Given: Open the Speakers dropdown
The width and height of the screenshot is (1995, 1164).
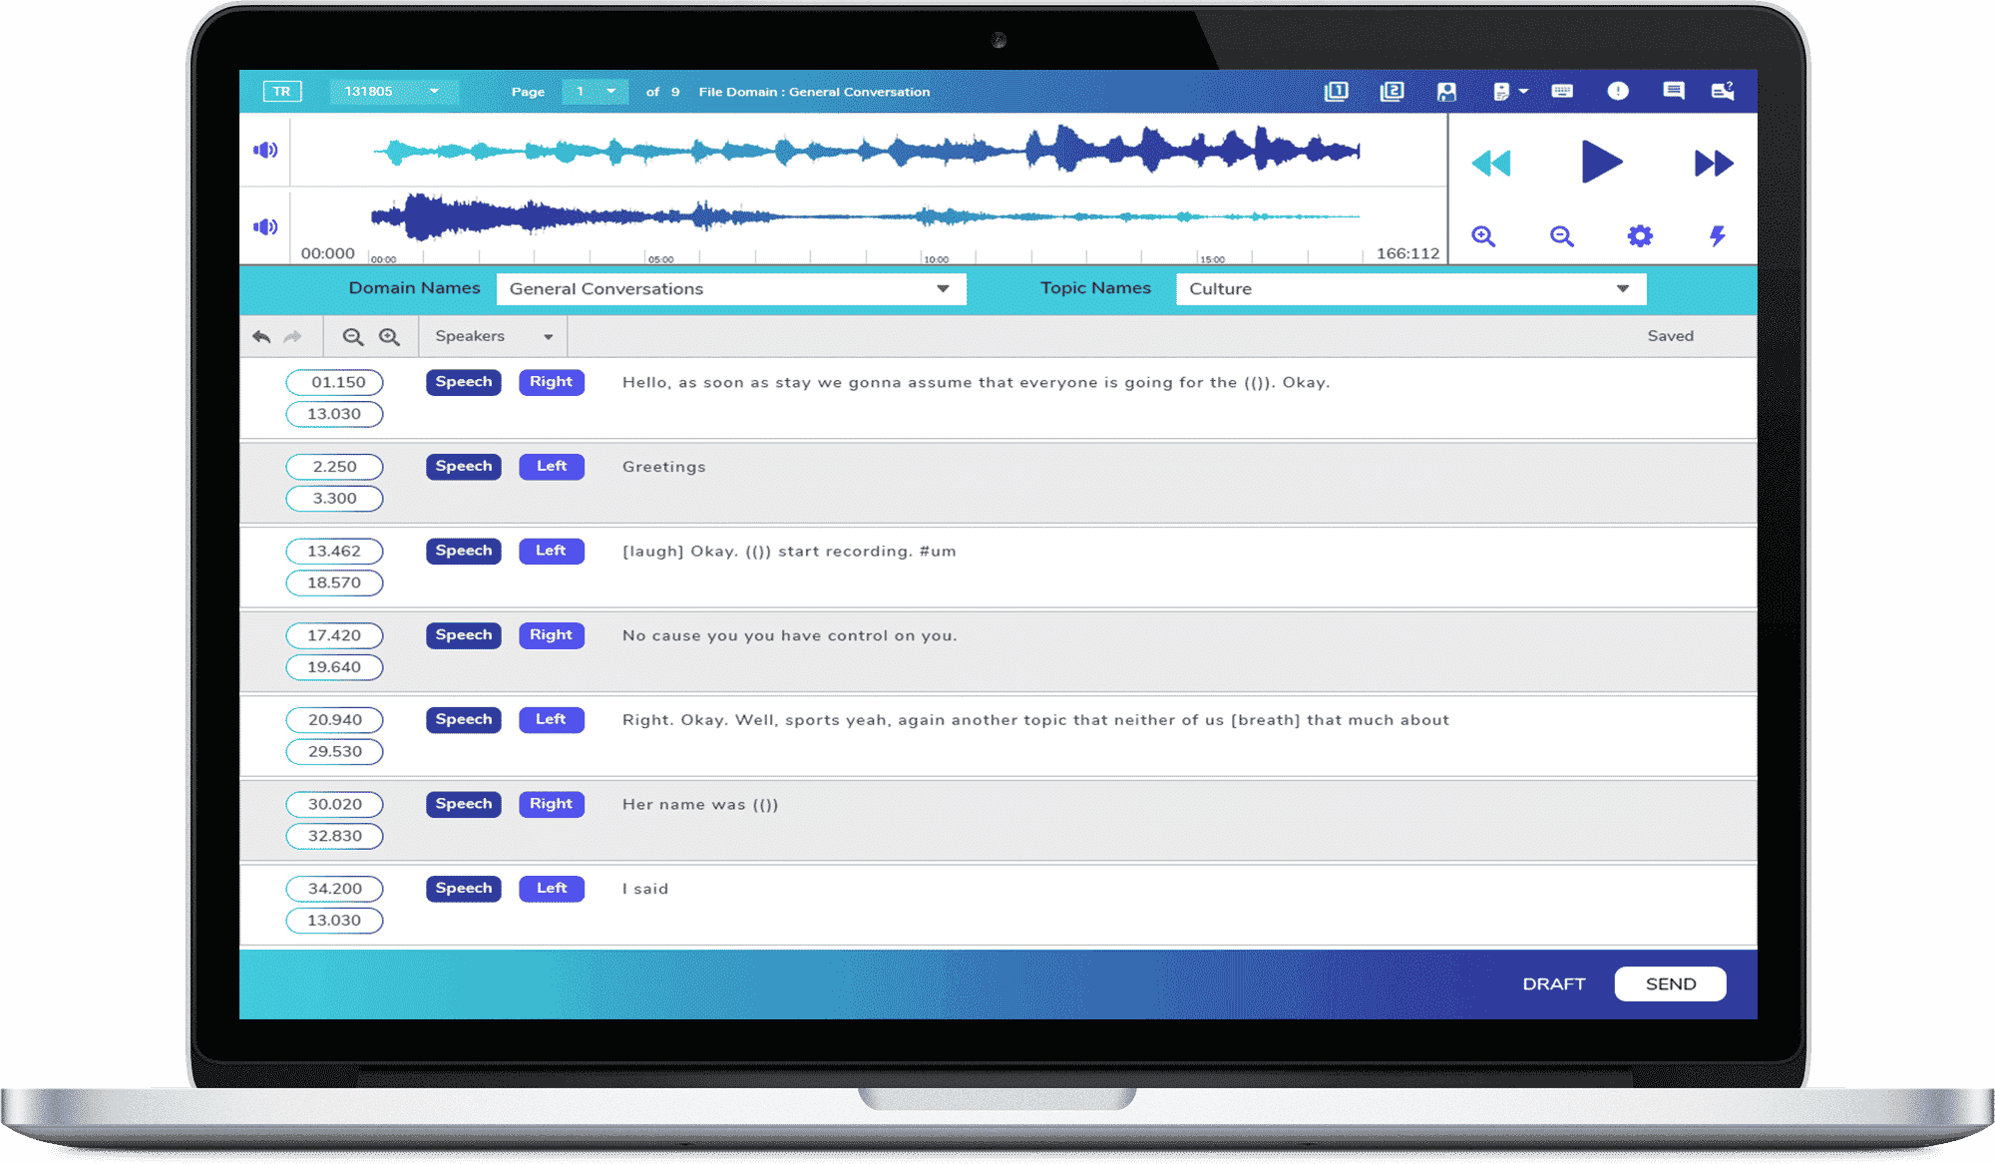Looking at the screenshot, I should (493, 337).
